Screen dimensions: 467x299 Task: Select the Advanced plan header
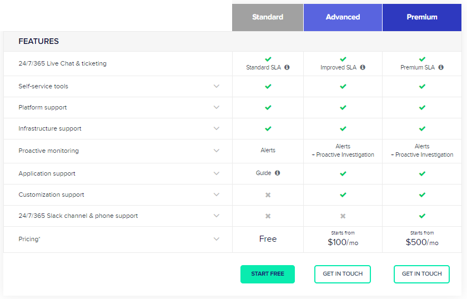pos(343,17)
